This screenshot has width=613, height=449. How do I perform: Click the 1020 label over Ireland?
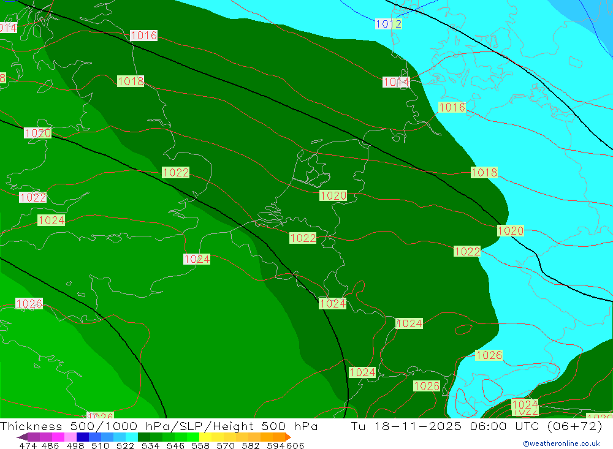point(38,134)
